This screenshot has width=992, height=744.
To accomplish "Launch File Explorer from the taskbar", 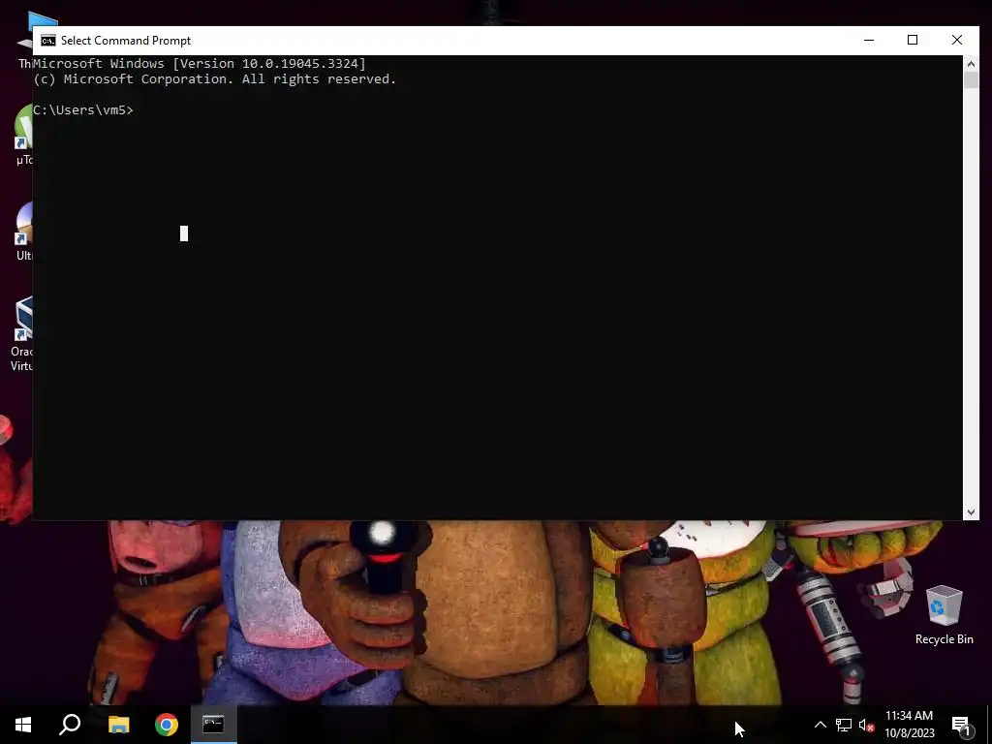I will pos(118,725).
